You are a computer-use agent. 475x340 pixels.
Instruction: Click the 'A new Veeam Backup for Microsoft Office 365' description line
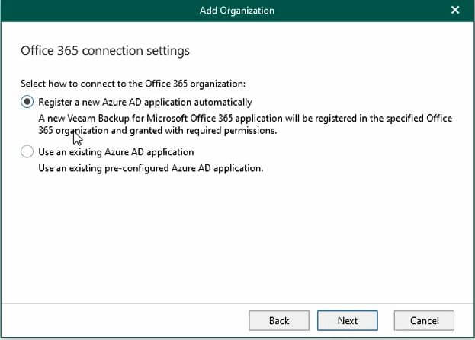click(244, 119)
